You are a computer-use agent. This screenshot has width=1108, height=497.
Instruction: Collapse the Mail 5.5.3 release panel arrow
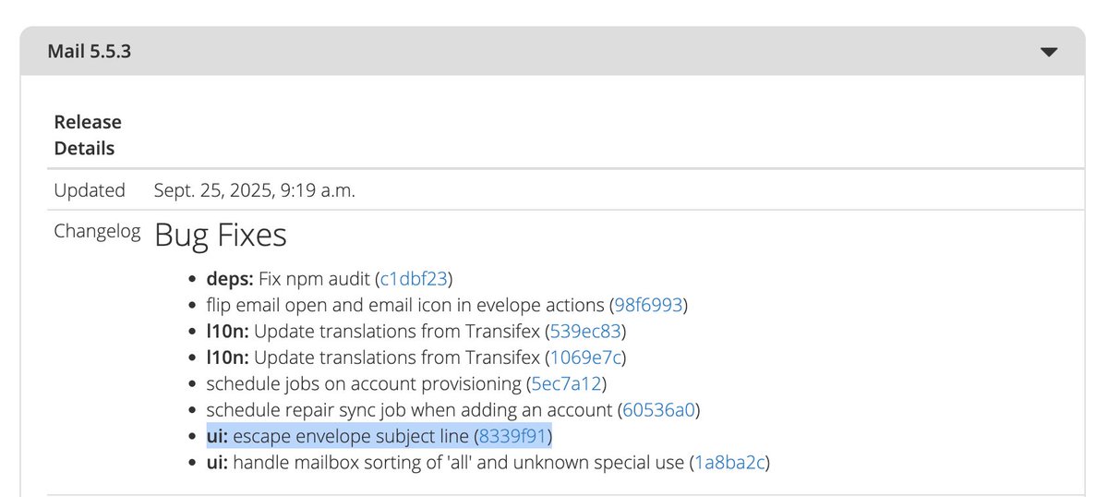1048,53
